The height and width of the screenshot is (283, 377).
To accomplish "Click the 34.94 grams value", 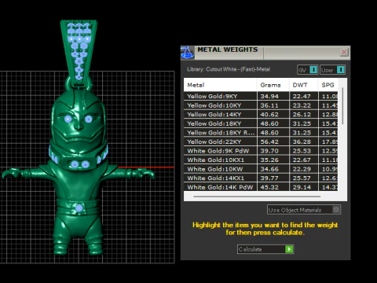I will click(269, 96).
